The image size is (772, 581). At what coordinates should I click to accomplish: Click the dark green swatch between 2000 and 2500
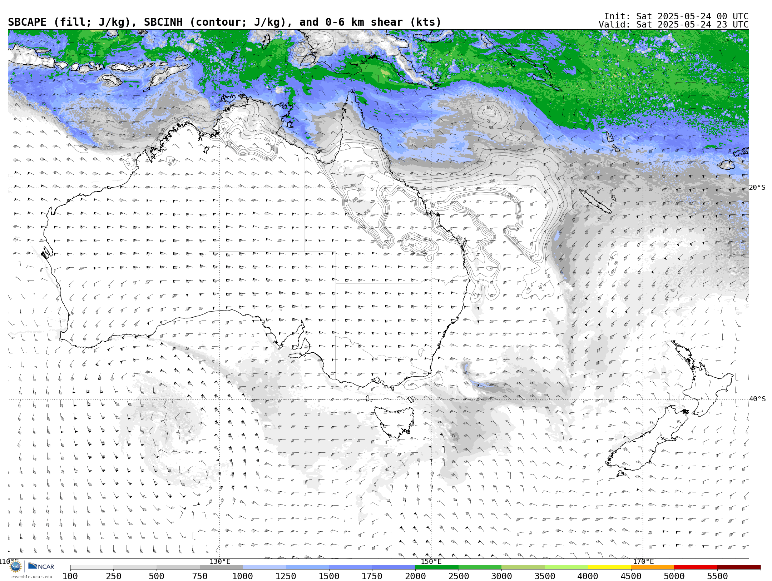pyautogui.click(x=437, y=567)
